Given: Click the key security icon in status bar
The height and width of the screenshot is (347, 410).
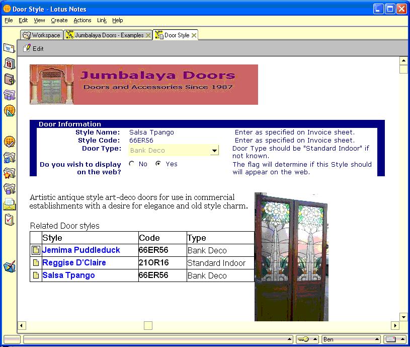Looking at the screenshot, I should (303, 339).
